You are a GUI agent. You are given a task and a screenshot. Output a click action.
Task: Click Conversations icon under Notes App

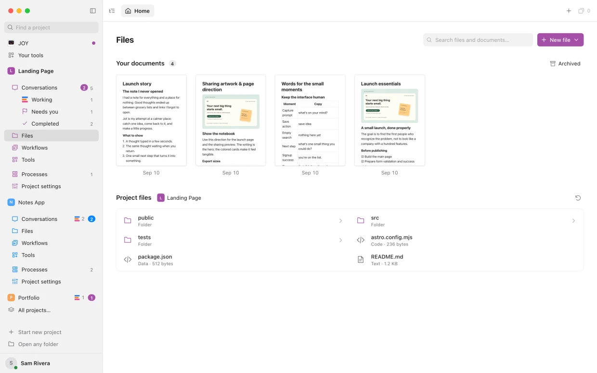[15, 219]
